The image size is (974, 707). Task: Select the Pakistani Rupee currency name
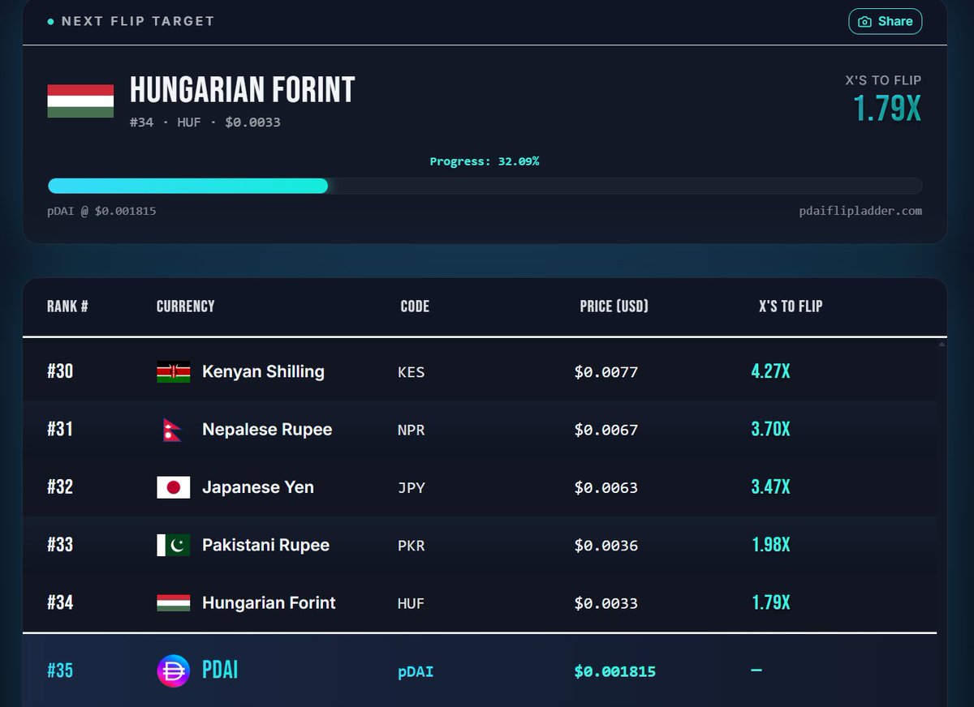[266, 545]
